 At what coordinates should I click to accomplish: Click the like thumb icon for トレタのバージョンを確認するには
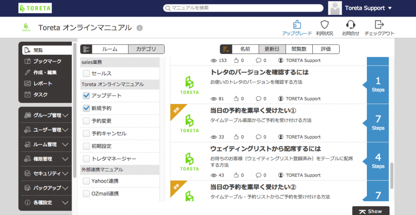[236, 99]
